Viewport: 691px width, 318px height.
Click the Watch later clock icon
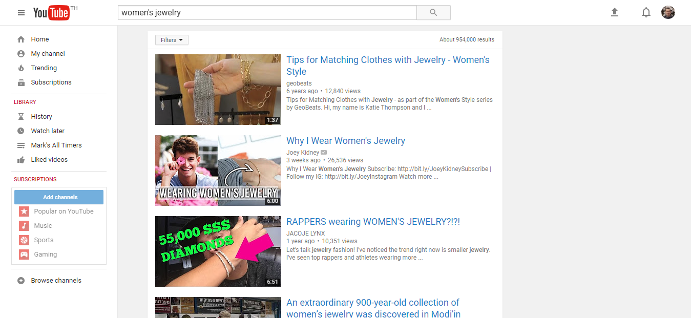(x=21, y=131)
